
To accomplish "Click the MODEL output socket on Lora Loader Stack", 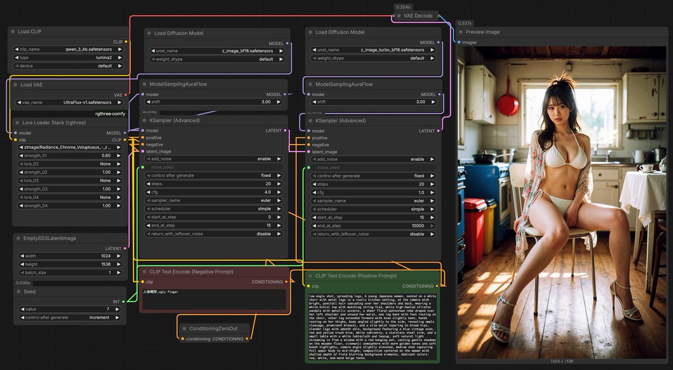I will [125, 133].
